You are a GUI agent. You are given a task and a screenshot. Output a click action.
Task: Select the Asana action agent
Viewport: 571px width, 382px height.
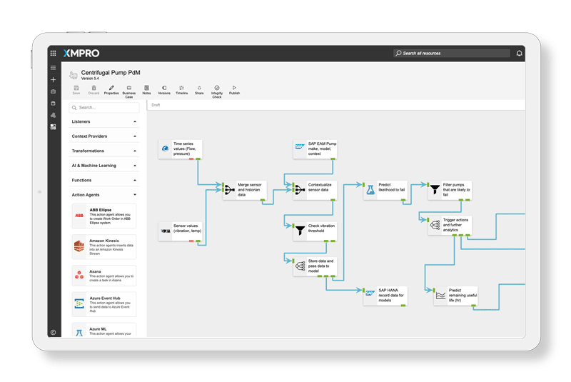pos(104,276)
